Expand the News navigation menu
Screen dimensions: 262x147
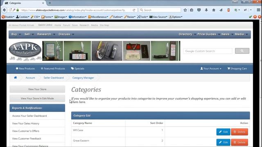pos(227,34)
